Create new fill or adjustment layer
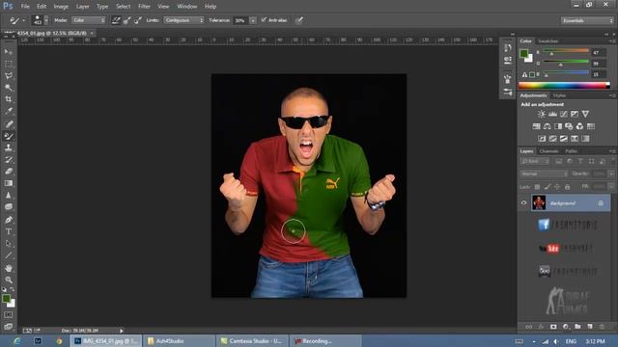Image resolution: width=618 pixels, height=347 pixels. click(566, 327)
